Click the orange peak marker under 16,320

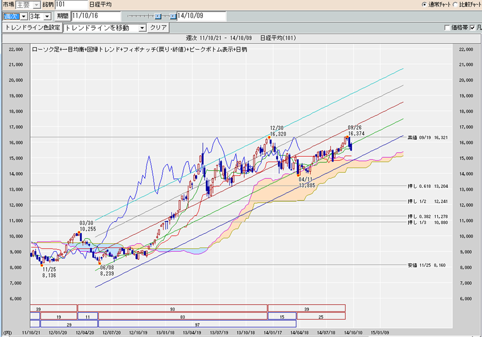coord(269,138)
